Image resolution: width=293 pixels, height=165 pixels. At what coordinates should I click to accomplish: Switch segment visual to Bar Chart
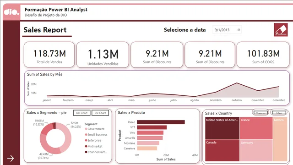(x=81, y=113)
